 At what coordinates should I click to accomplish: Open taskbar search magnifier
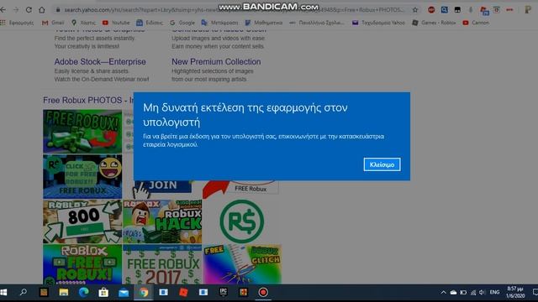24,293
